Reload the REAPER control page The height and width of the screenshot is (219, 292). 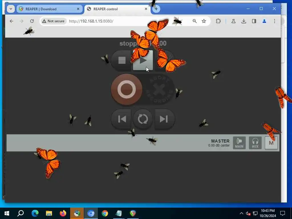32,21
